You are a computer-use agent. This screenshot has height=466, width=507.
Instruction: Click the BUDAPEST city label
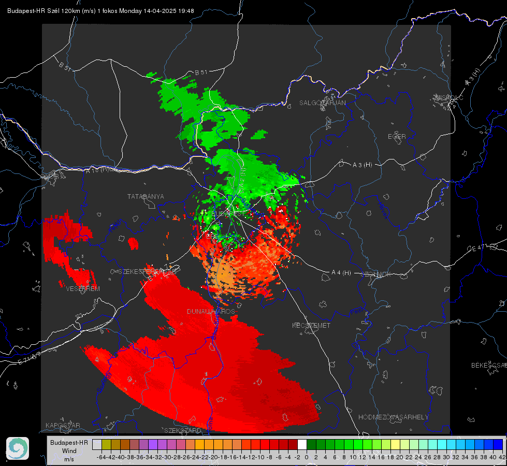228,214
